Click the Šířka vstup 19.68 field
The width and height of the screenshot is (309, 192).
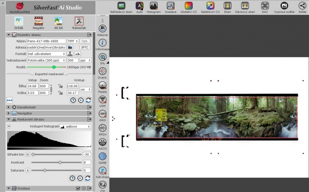[33, 86]
